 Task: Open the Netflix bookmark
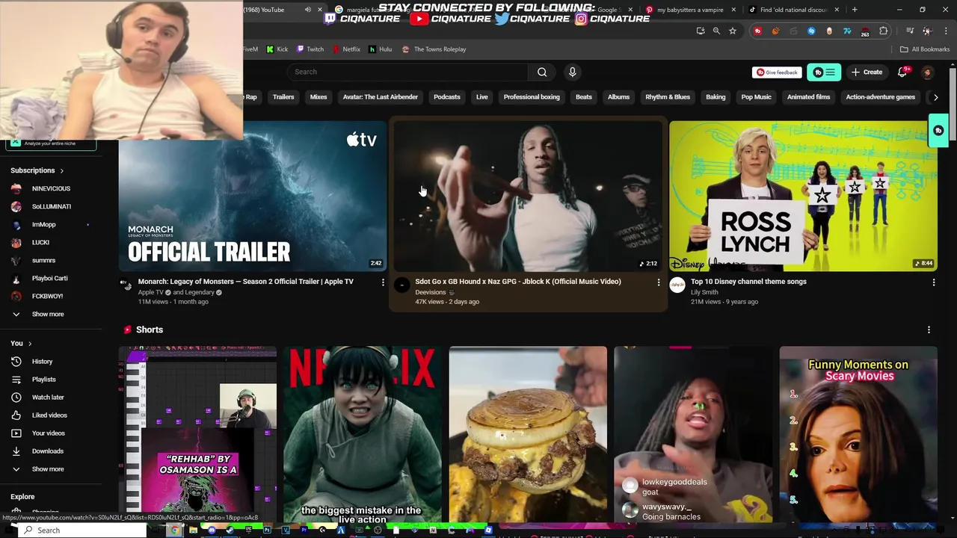click(346, 49)
